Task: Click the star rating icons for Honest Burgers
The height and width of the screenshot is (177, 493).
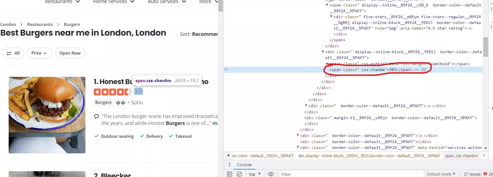Action: pyautogui.click(x=113, y=92)
